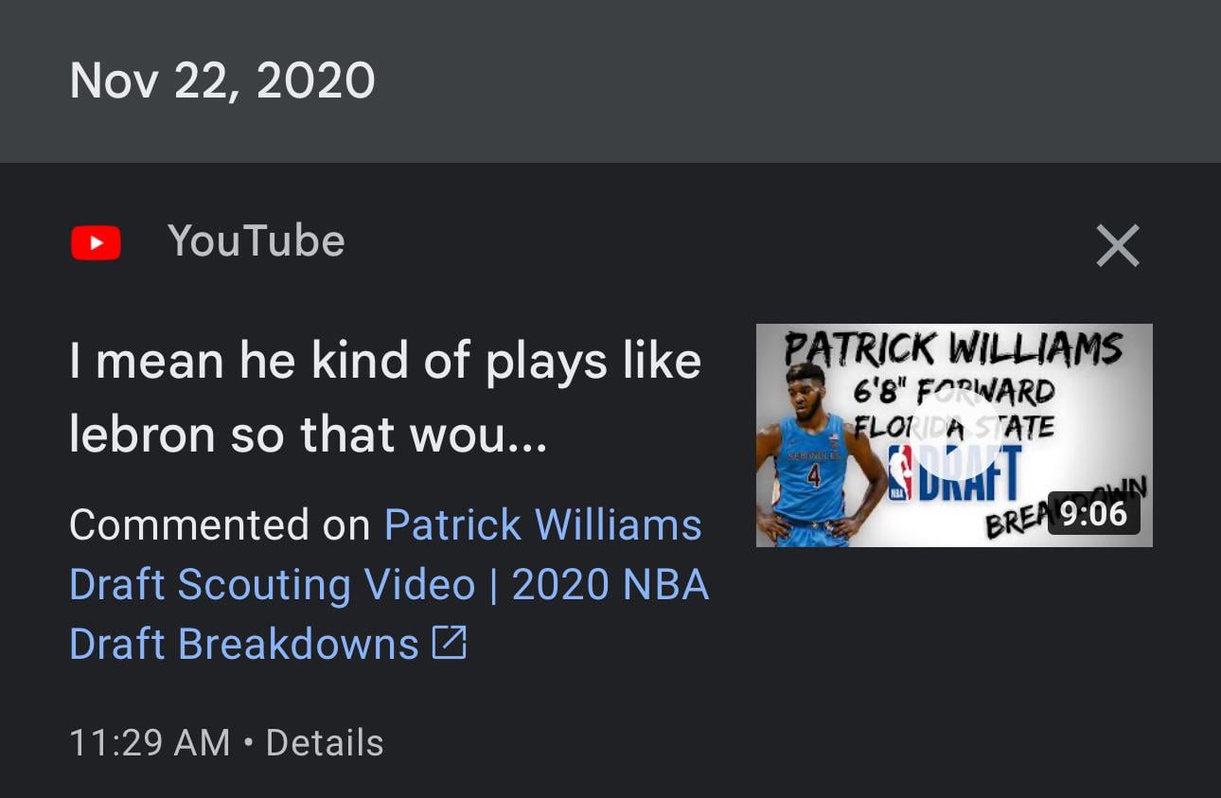This screenshot has height=798, width=1221.
Task: Click the 'Commented on' label
Action: [x=220, y=525]
